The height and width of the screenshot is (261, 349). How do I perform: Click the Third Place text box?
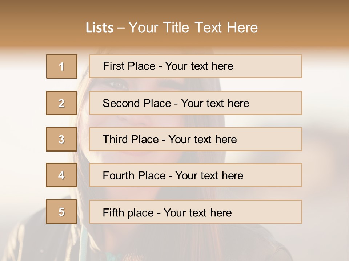196,139
